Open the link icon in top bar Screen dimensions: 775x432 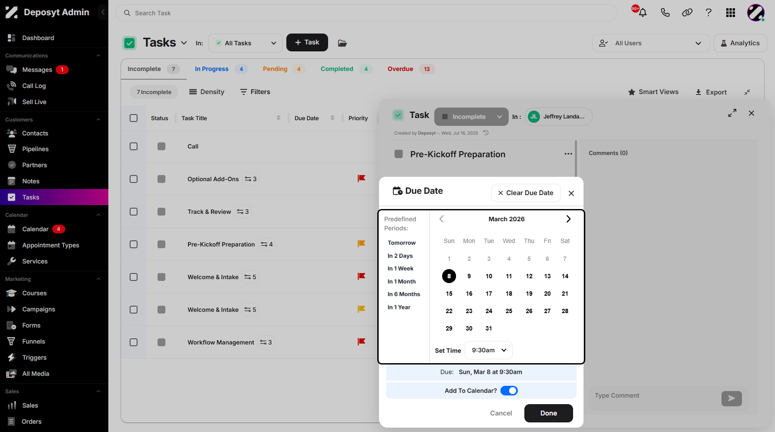pyautogui.click(x=687, y=13)
